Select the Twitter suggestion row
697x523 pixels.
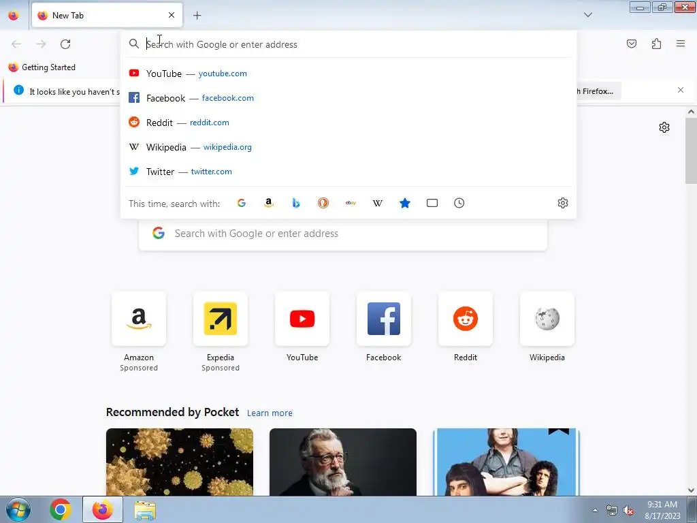(348, 171)
